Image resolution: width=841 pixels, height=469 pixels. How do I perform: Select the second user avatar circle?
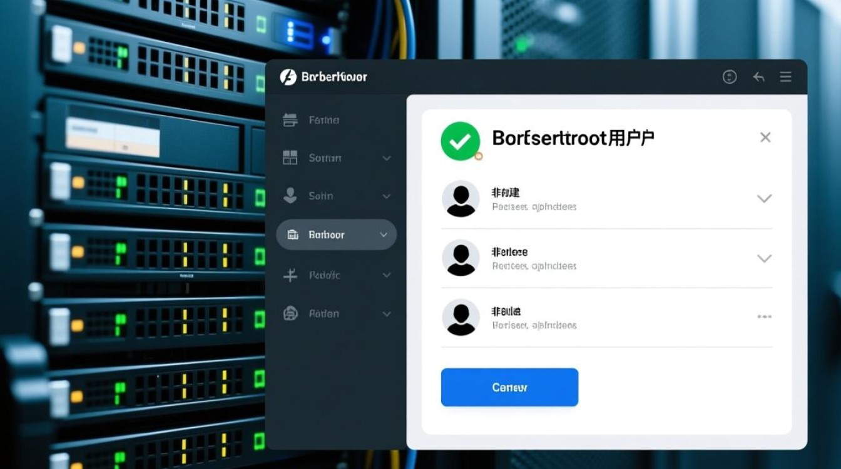click(x=461, y=258)
